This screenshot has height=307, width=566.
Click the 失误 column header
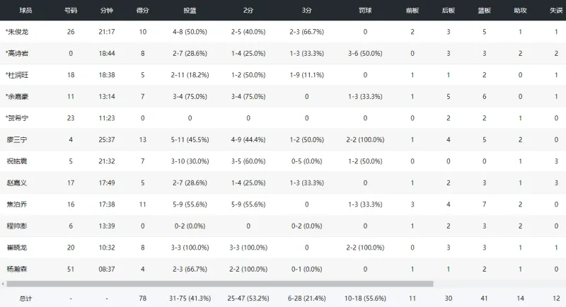tap(555, 11)
